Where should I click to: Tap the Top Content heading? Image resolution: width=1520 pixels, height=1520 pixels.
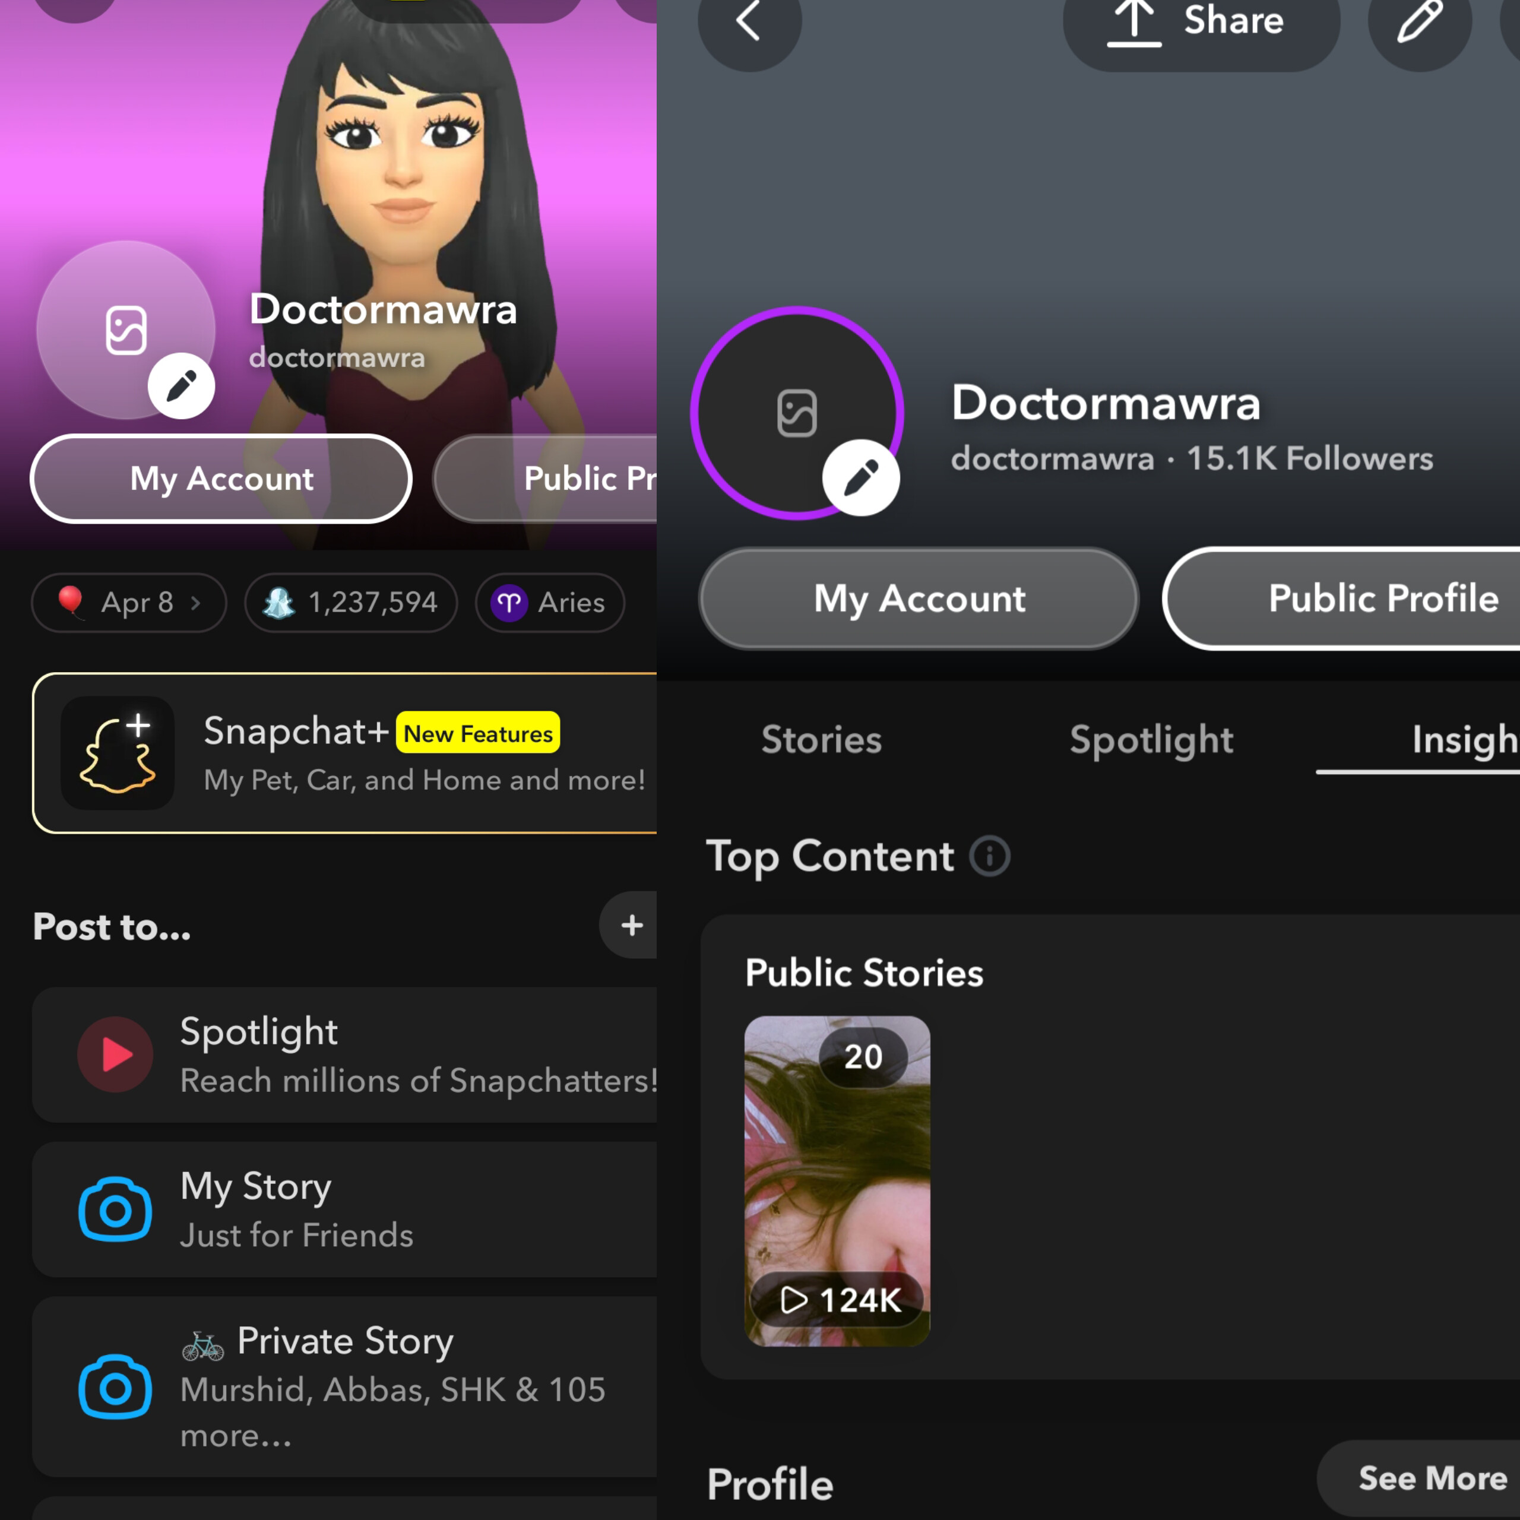point(830,856)
